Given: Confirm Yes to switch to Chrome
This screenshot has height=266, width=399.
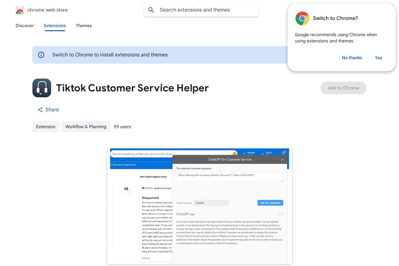Looking at the screenshot, I should (x=378, y=58).
